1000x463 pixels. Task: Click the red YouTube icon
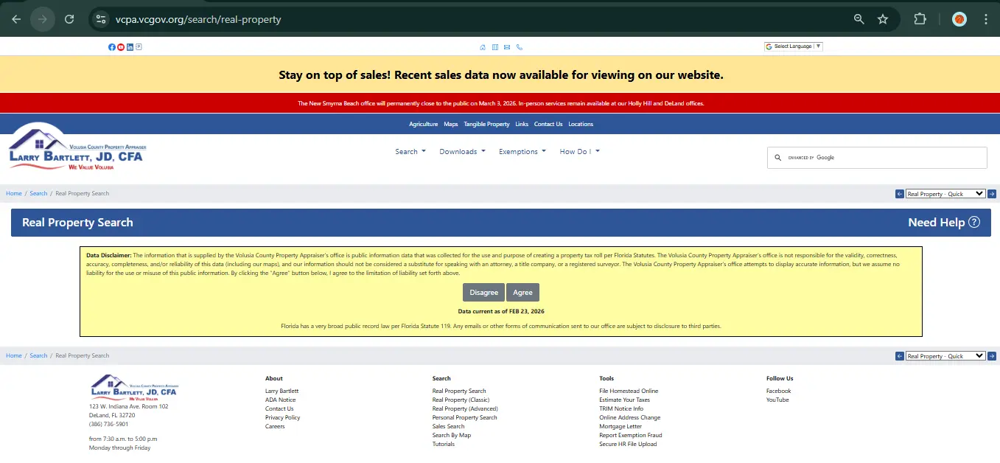[121, 47]
